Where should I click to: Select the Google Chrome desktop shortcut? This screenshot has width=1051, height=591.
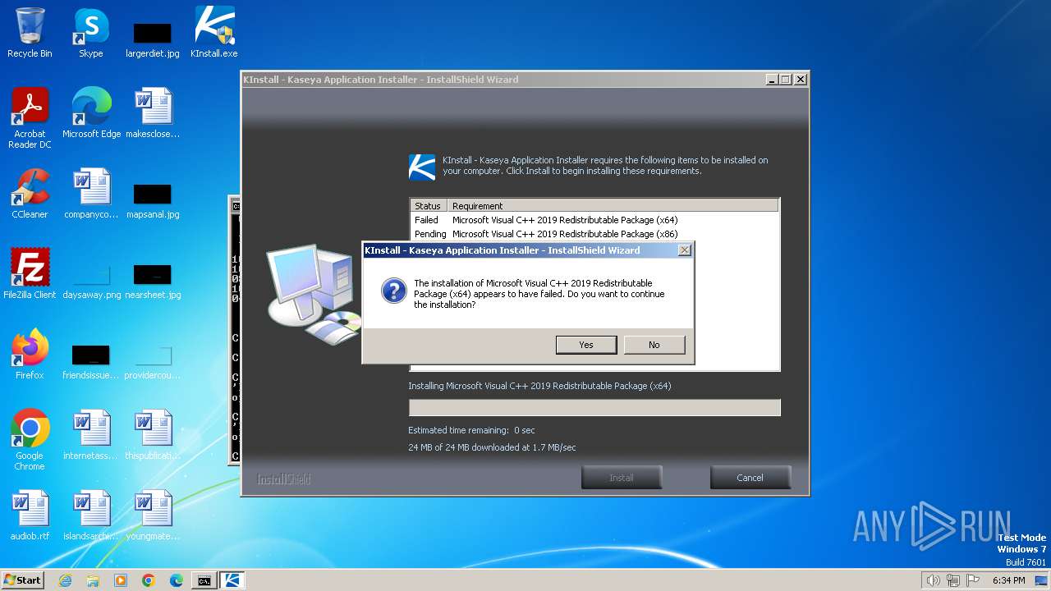[x=30, y=440]
